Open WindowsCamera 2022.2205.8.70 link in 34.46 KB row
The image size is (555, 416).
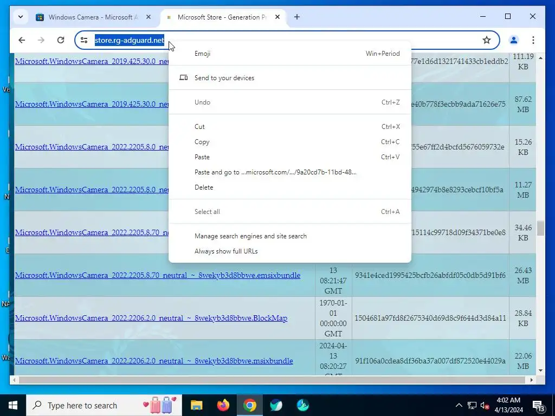pyautogui.click(x=92, y=232)
